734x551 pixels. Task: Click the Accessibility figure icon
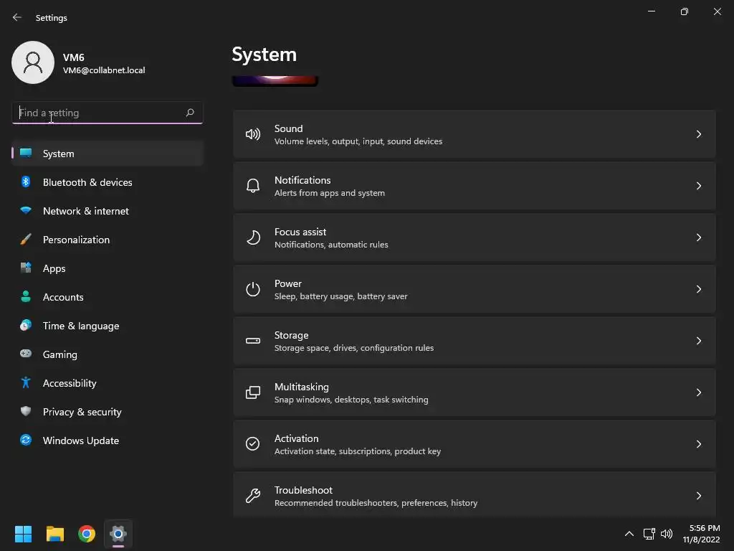26,383
